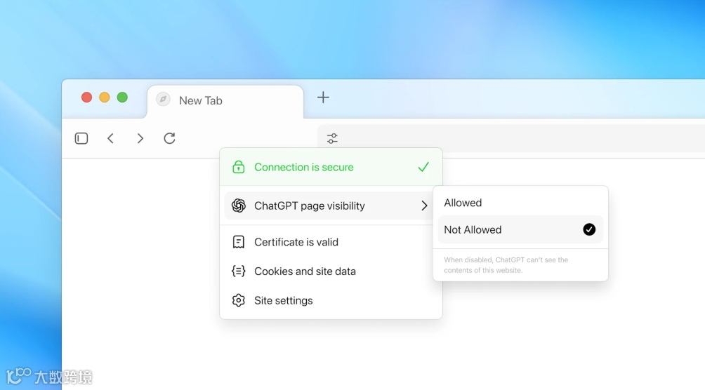Switch to the New Tab tab

point(225,101)
